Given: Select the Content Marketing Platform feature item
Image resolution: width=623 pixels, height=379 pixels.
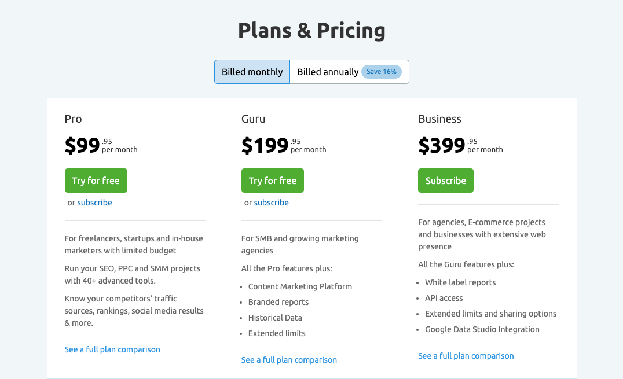Looking at the screenshot, I should 300,286.
